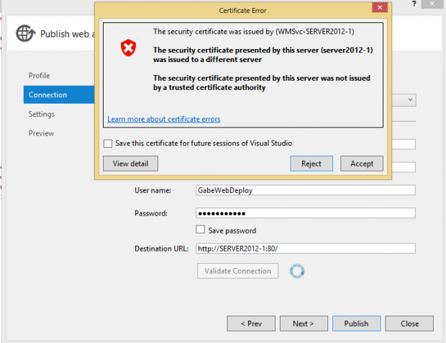The width and height of the screenshot is (446, 343).
Task: Click the spinning validation progress indicator
Action: [297, 271]
